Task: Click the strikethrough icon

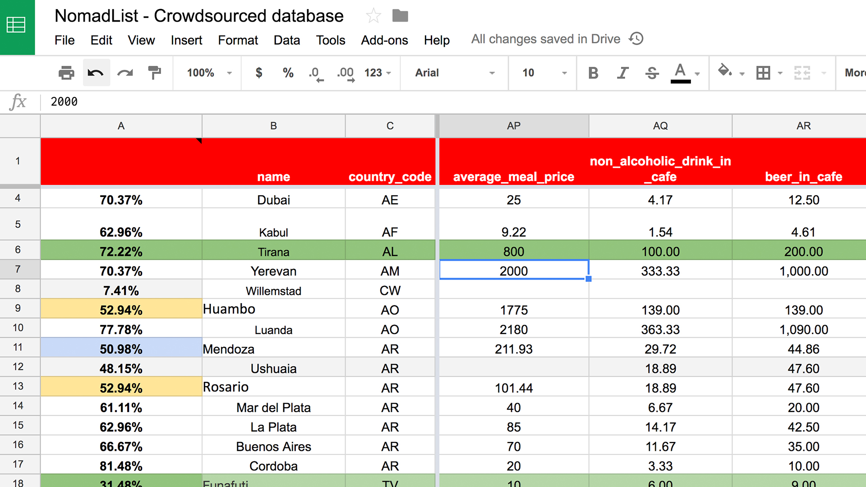Action: [x=652, y=73]
